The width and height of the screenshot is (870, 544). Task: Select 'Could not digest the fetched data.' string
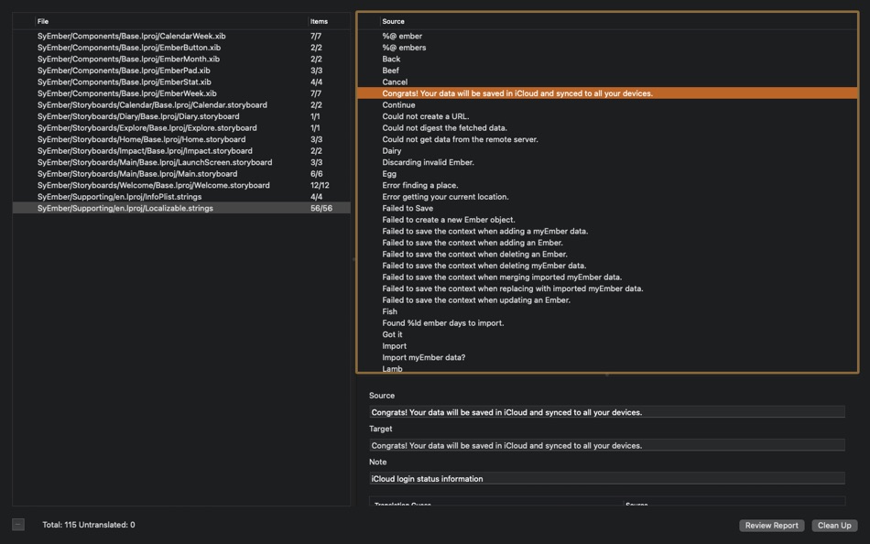(607, 127)
